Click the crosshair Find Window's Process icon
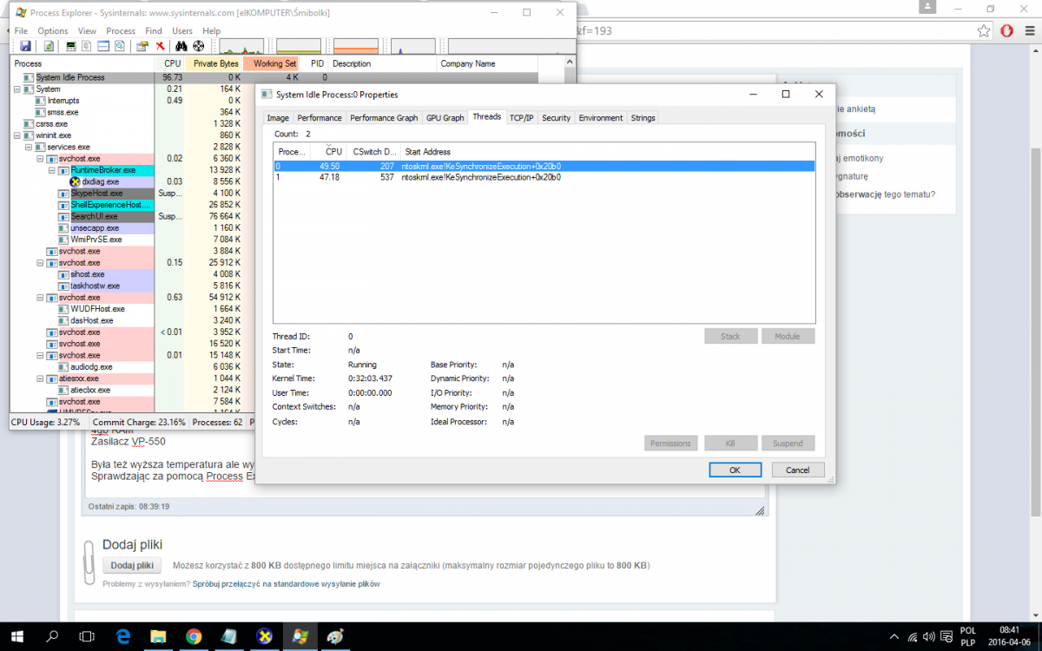The height and width of the screenshot is (651, 1042). pyautogui.click(x=199, y=46)
